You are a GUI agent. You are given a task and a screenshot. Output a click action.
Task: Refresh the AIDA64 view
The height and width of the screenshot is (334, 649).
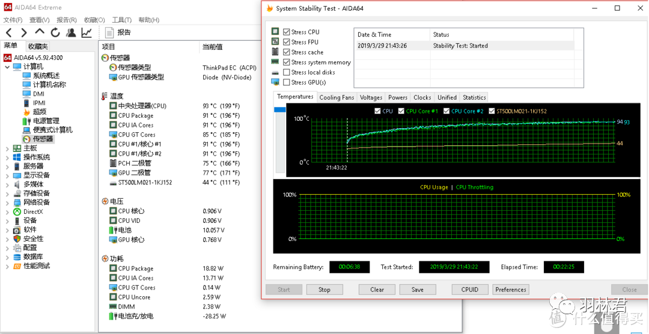[x=55, y=32]
